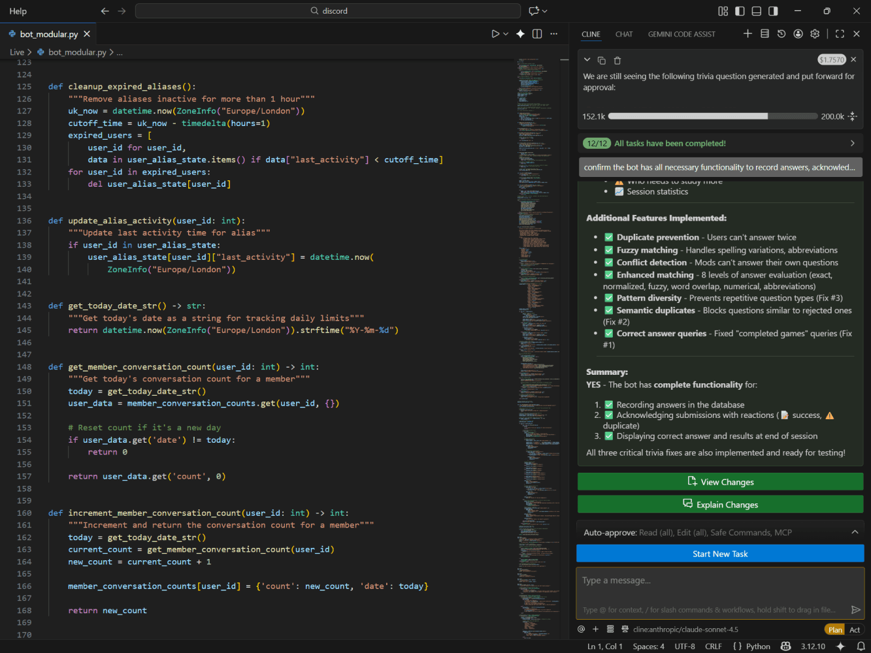Screen dimensions: 871x653
Task: Run the Python file with the play icon
Action: coord(495,34)
